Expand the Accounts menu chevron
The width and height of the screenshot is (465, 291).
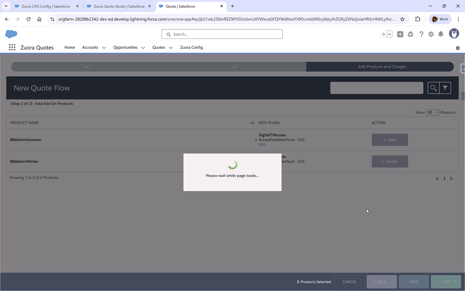tap(104, 47)
